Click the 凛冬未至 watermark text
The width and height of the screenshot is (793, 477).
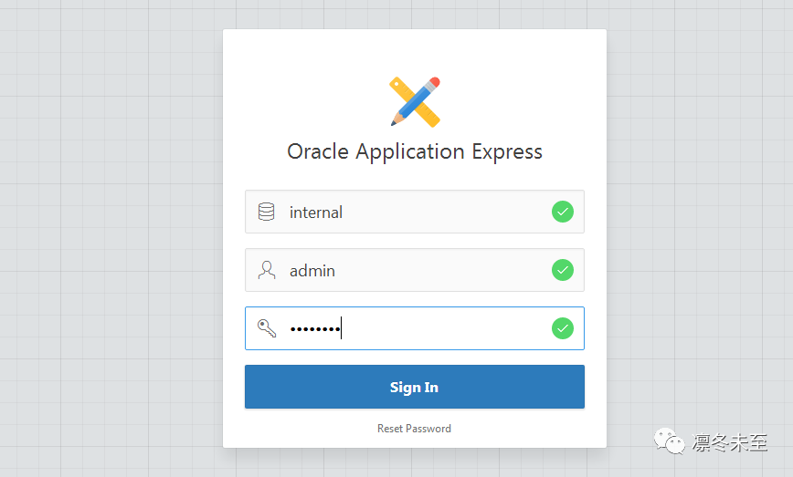pyautogui.click(x=731, y=443)
